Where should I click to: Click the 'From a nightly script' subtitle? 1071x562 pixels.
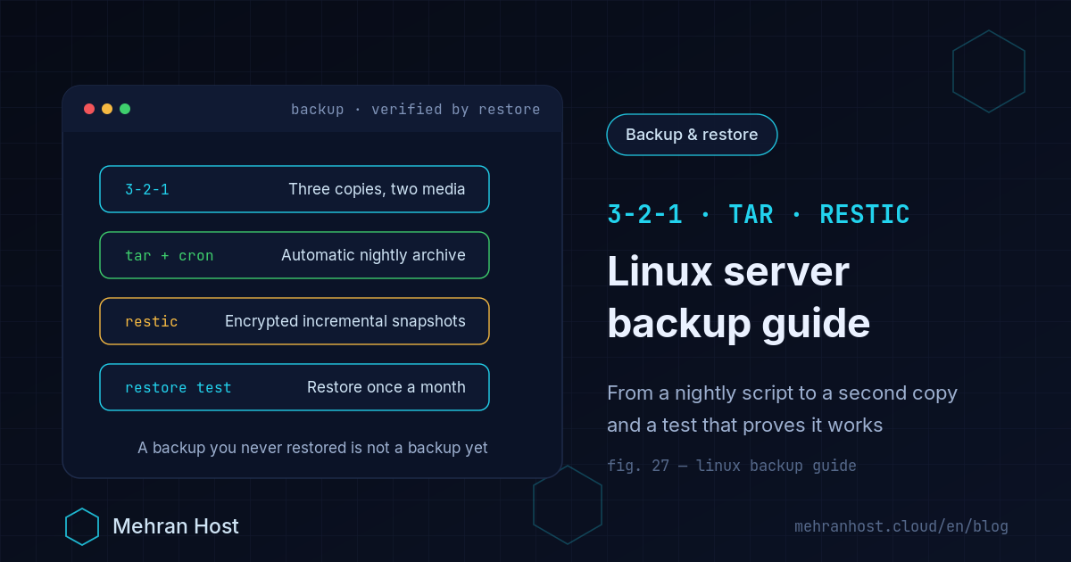(x=782, y=409)
